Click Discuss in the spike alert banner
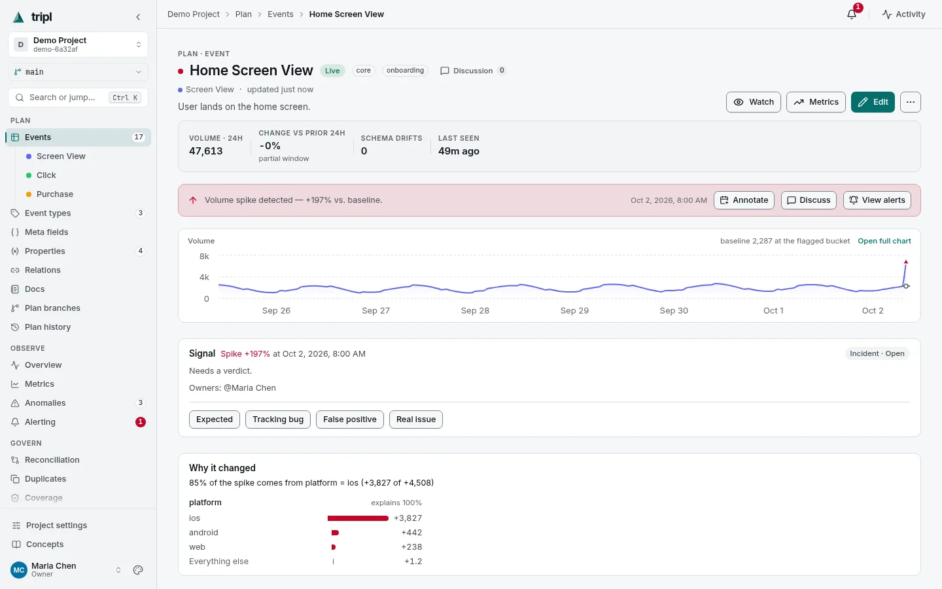Screen dimensions: 942x589 tap(809, 200)
